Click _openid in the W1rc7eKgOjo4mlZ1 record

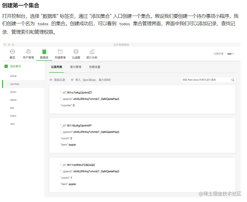(90, 99)
